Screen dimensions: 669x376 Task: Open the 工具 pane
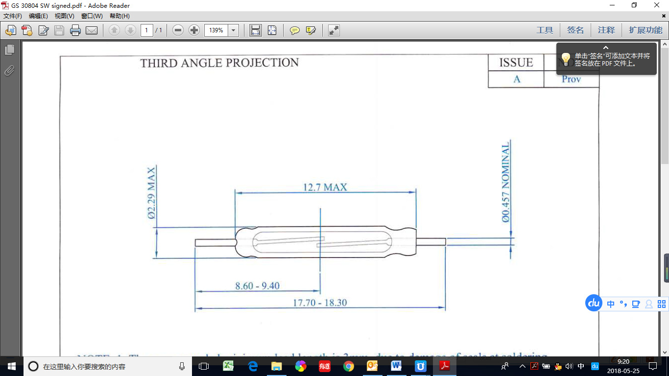pos(545,30)
